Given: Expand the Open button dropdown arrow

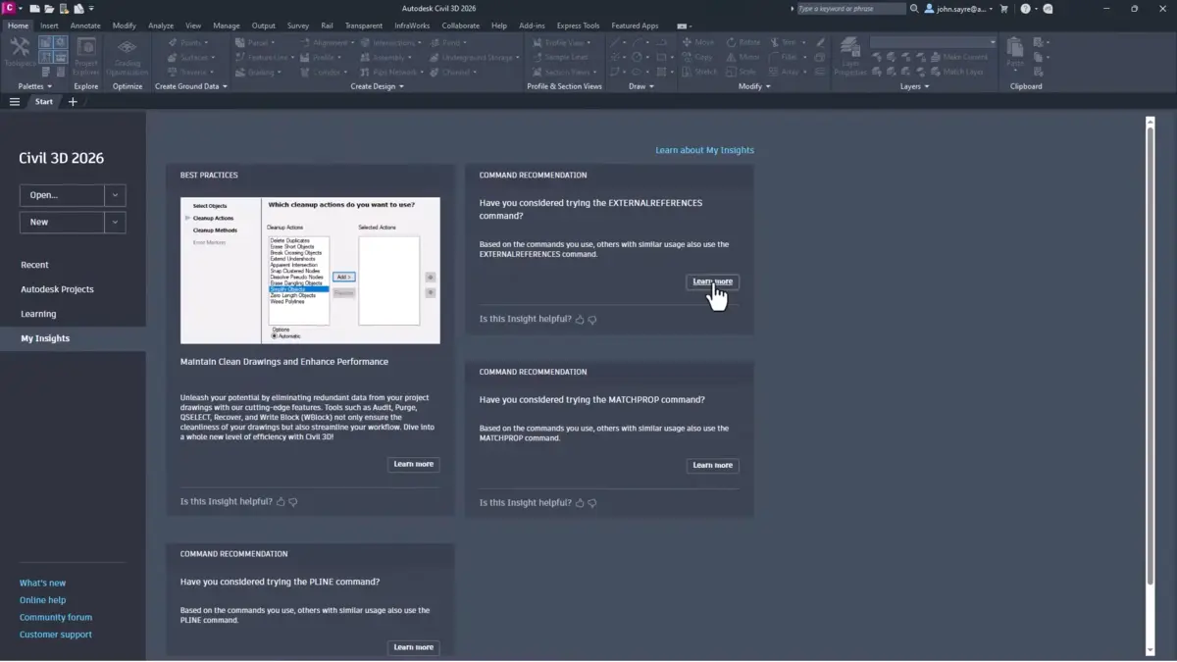Looking at the screenshot, I should pos(116,195).
